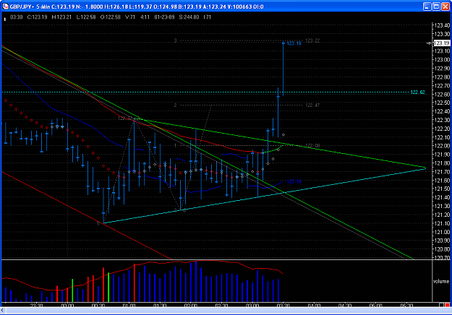Click the 123.00 price on the axis
This screenshot has height=315, width=452.
pos(442,60)
